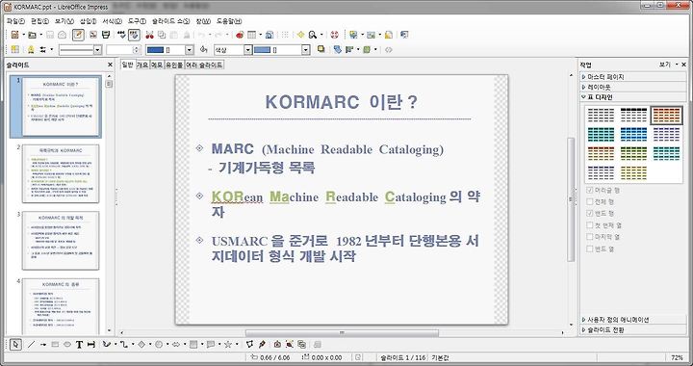Open the 보기 menu in task pane

668,65
